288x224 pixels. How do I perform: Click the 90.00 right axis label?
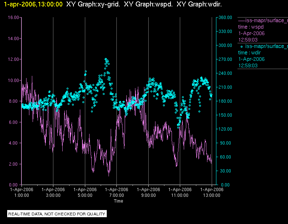(x=226, y=143)
